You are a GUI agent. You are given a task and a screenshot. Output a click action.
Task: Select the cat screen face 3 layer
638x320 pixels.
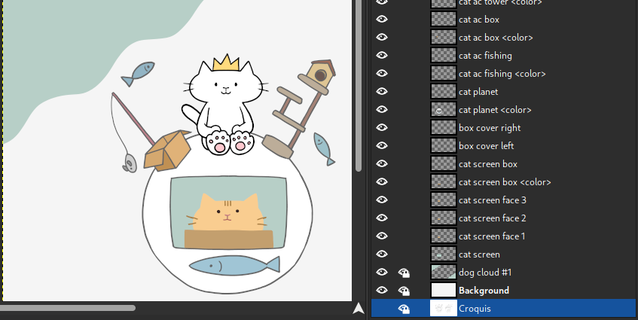pyautogui.click(x=492, y=200)
